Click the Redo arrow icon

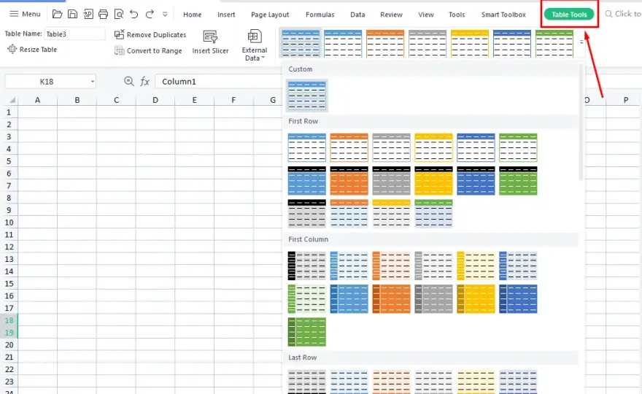(150, 15)
